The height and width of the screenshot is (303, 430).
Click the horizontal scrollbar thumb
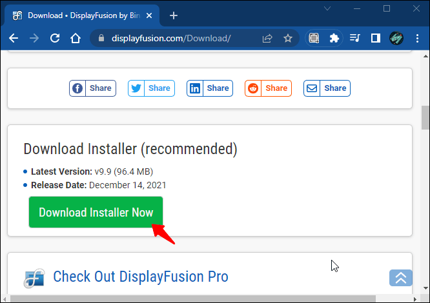tap(193, 299)
